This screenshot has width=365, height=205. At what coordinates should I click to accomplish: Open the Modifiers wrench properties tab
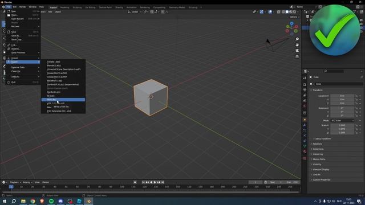click(305, 125)
